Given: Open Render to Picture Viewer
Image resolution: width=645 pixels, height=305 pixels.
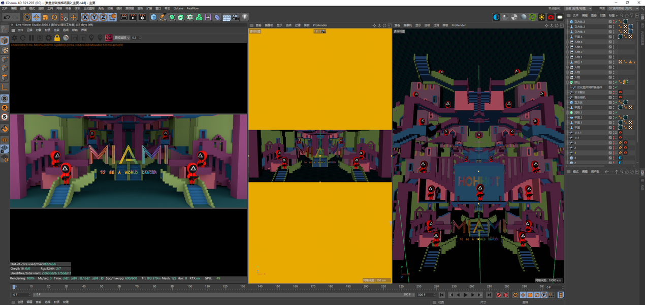Looking at the screenshot, I should point(133,17).
